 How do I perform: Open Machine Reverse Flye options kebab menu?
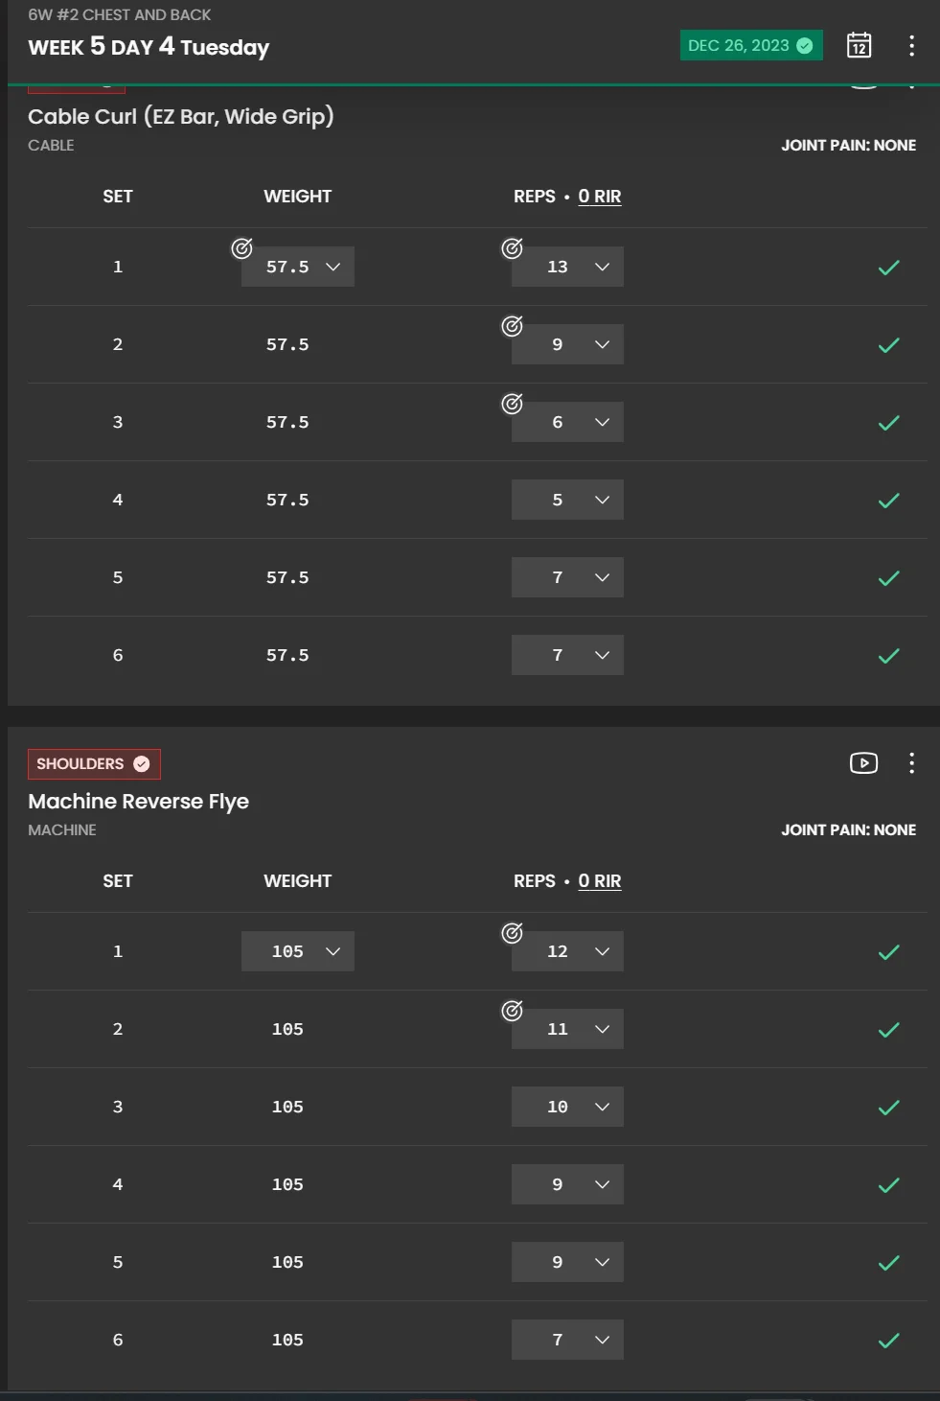(911, 763)
